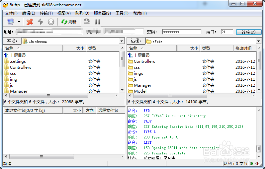
Task: Select local 上层目录 parent directory icon
Action: (6, 55)
